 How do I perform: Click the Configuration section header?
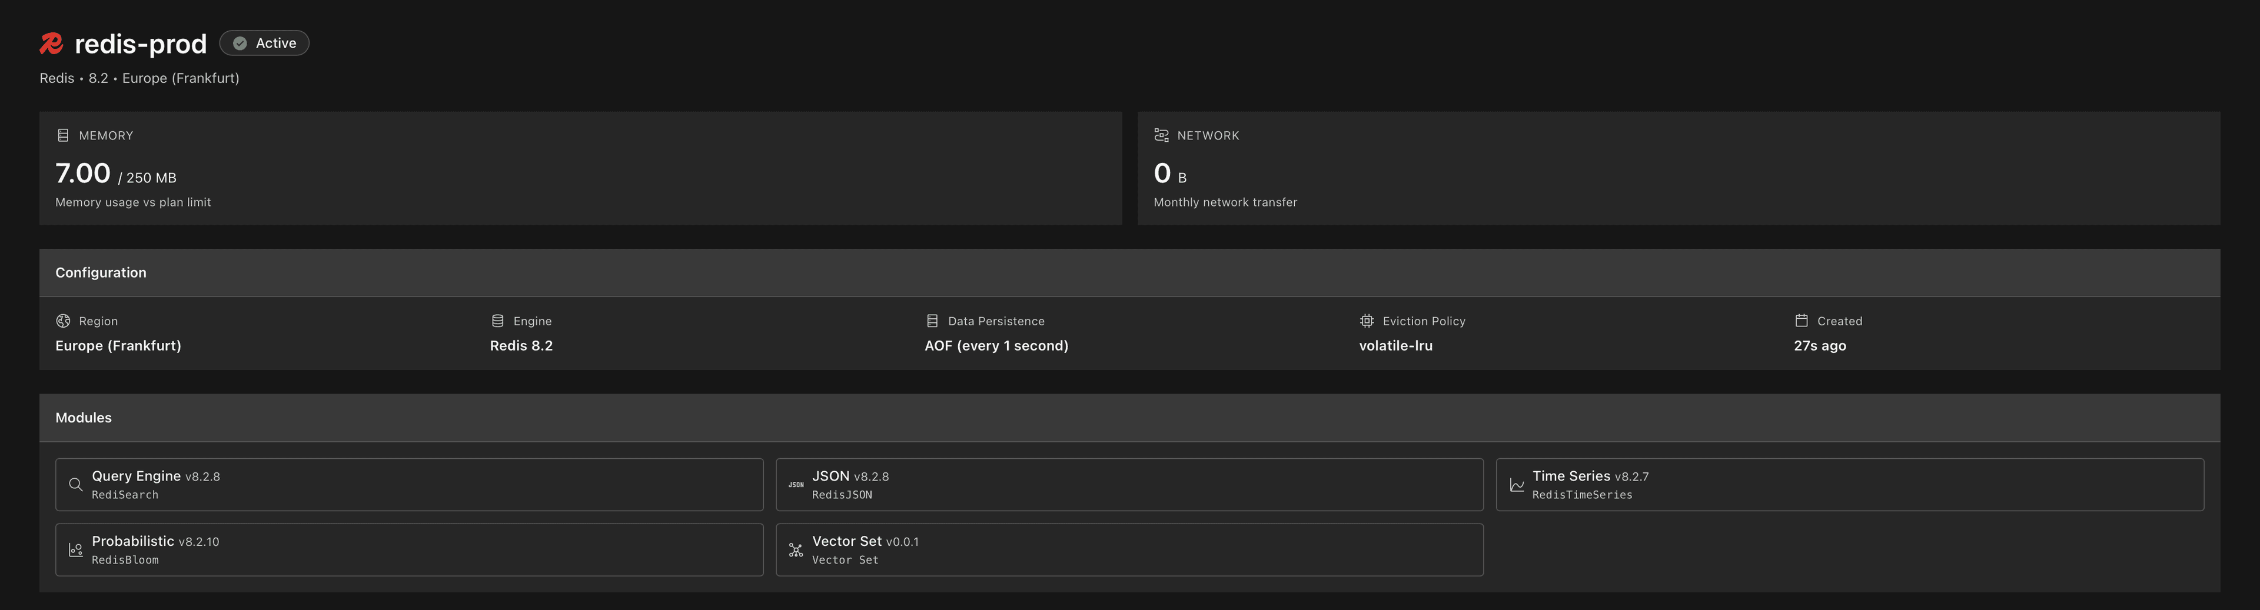point(1130,272)
